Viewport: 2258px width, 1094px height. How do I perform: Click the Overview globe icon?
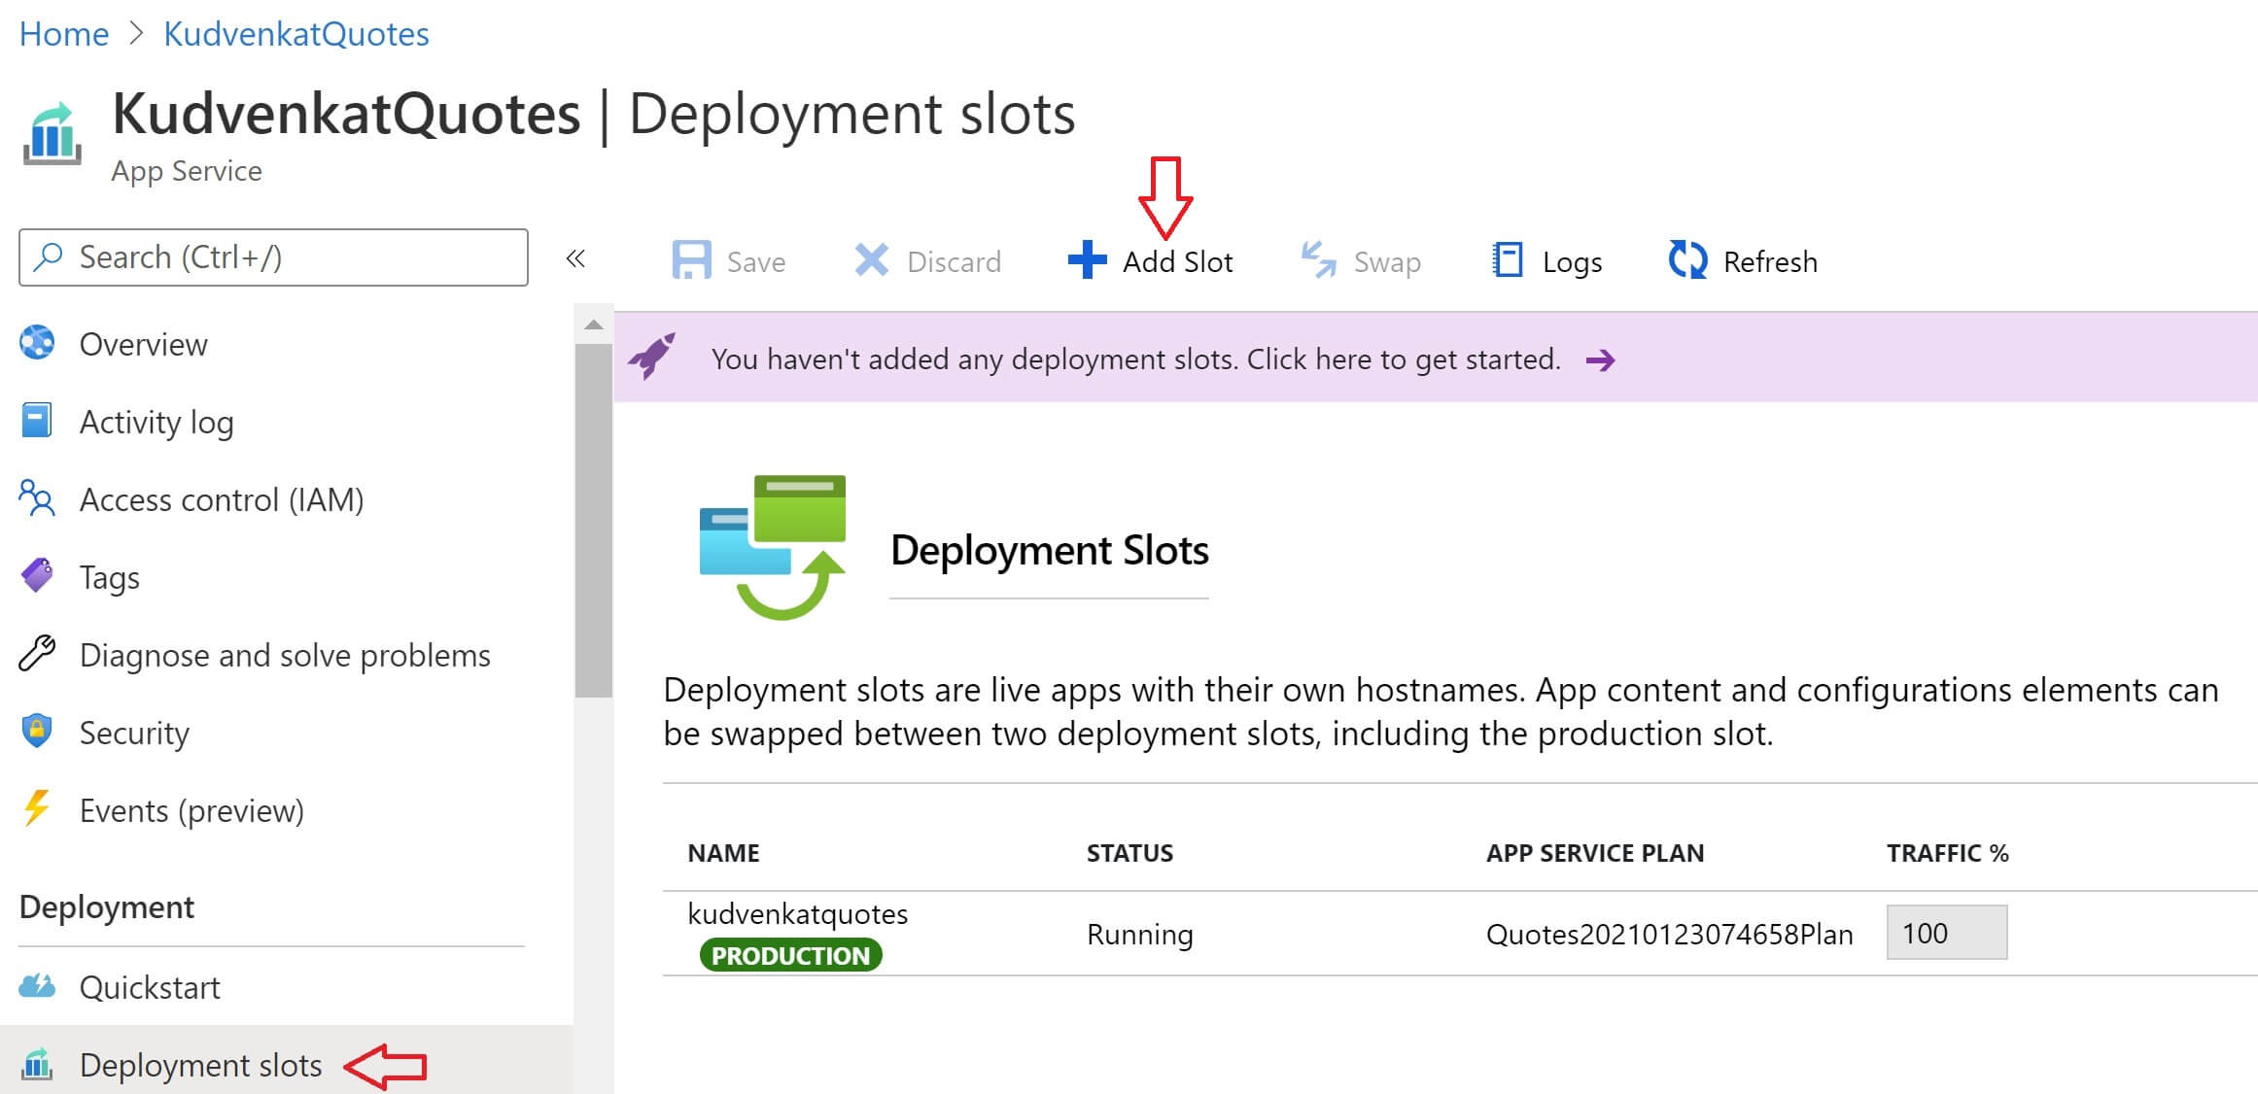[37, 342]
